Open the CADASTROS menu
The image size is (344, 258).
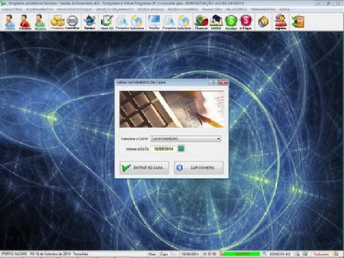[12, 10]
